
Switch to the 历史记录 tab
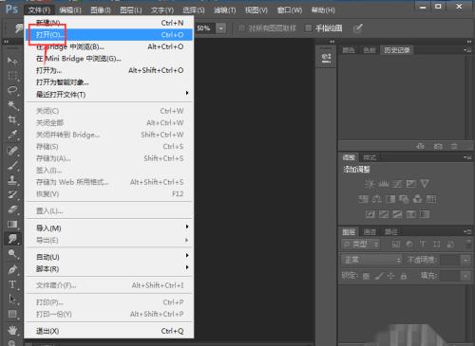click(x=397, y=50)
